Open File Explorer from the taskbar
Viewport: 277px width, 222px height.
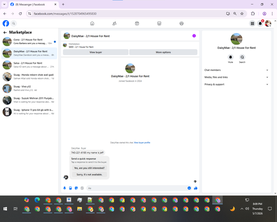[x=80, y=209]
